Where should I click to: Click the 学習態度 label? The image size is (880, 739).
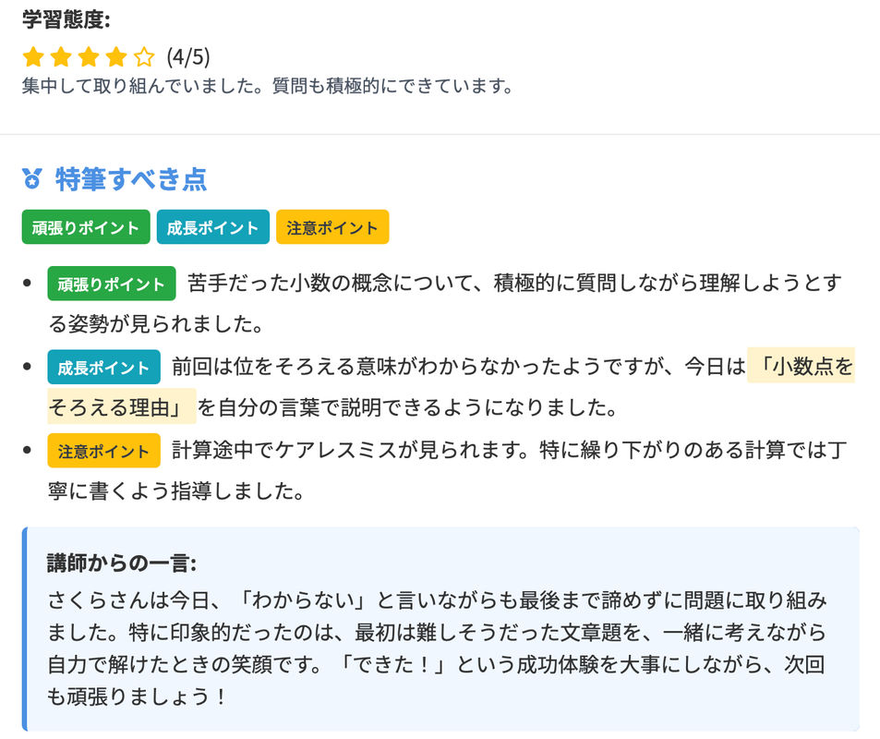(66, 19)
